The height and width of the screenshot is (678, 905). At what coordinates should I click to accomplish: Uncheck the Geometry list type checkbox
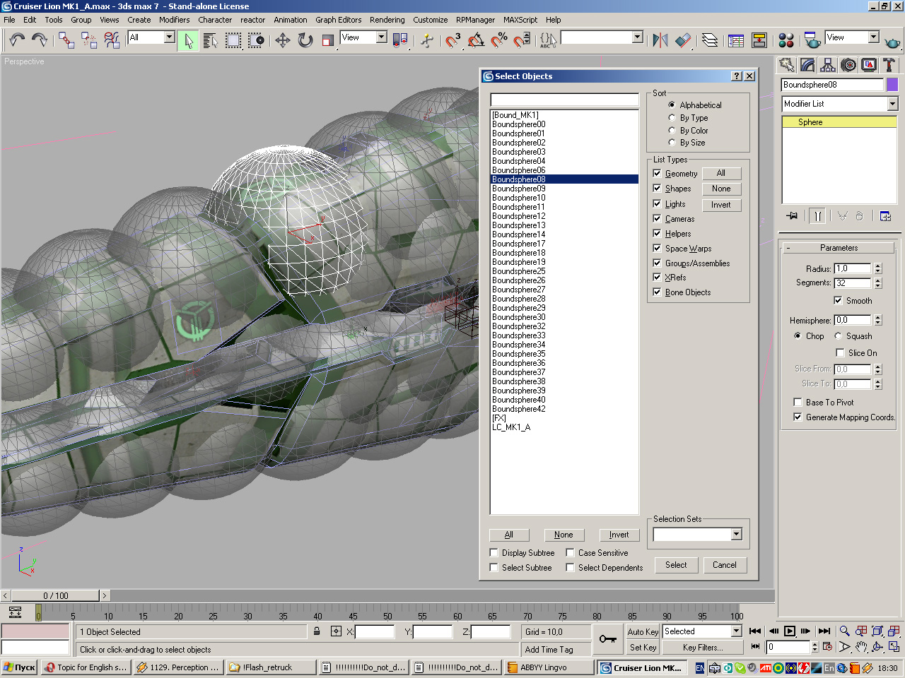657,174
